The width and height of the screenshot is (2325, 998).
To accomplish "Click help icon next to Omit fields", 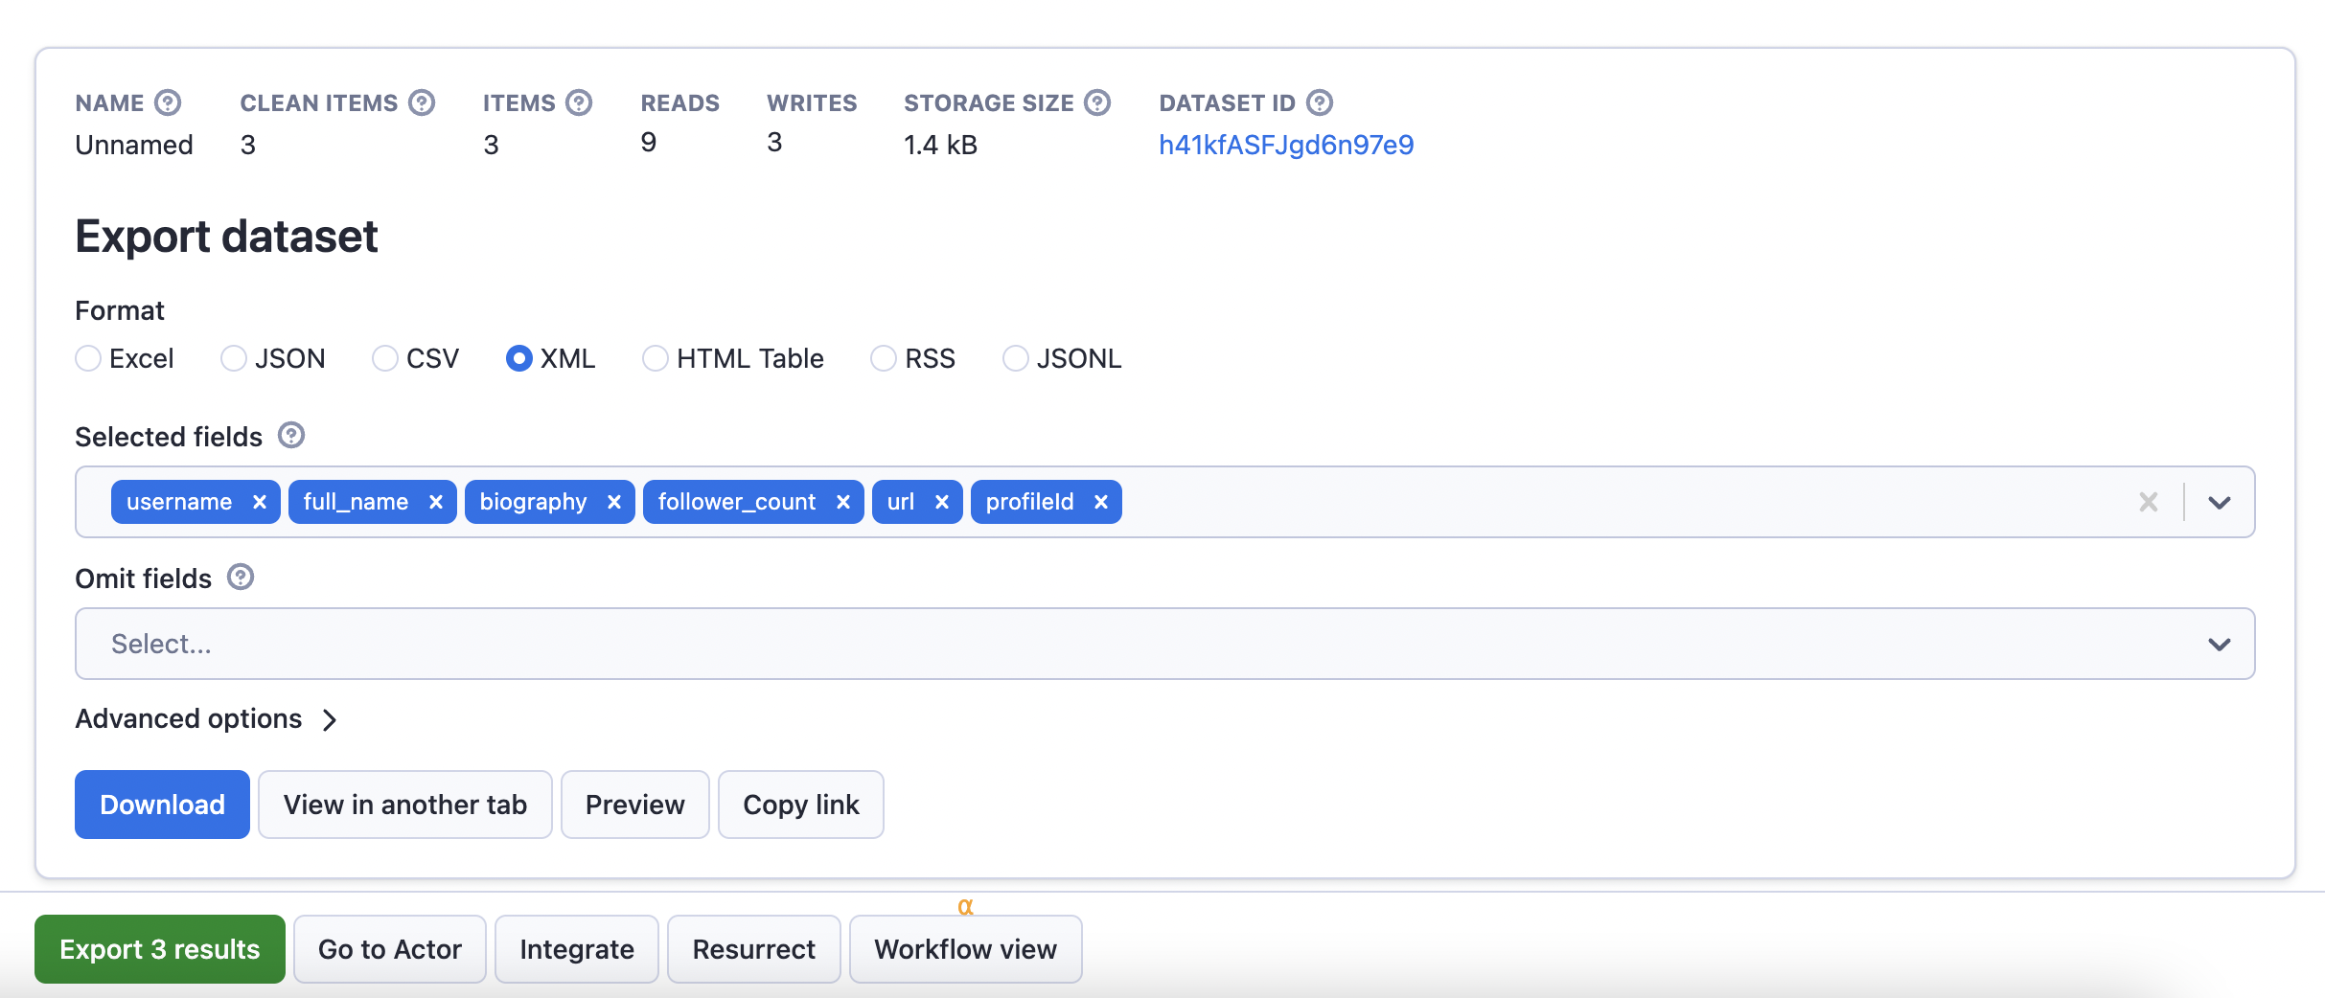I will [x=241, y=578].
